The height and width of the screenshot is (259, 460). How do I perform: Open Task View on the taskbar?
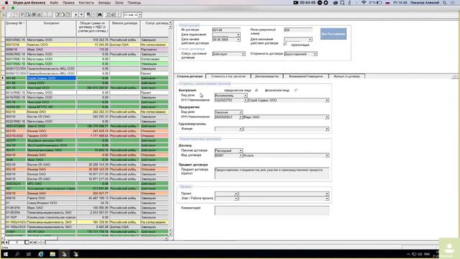pos(29,254)
